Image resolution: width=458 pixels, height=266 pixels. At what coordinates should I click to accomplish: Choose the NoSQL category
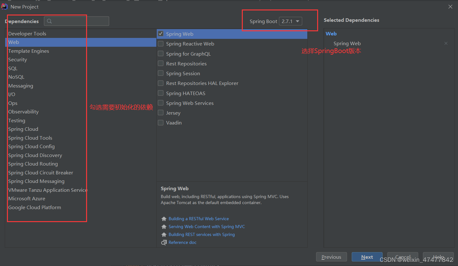81,77
